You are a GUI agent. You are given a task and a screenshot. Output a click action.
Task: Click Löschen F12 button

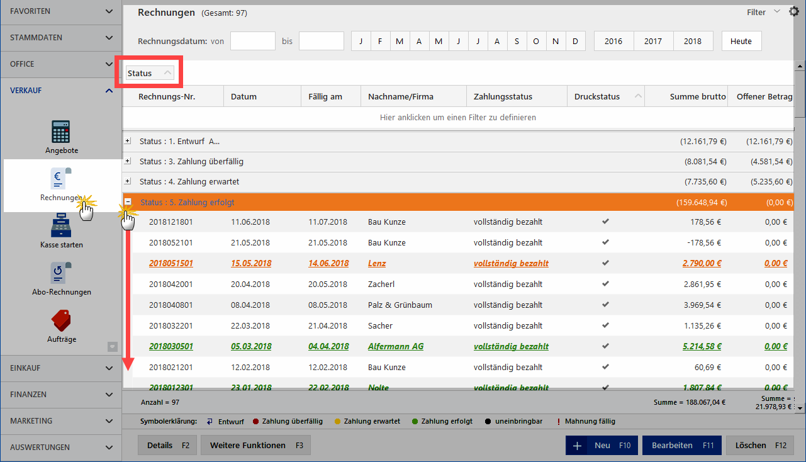point(760,445)
